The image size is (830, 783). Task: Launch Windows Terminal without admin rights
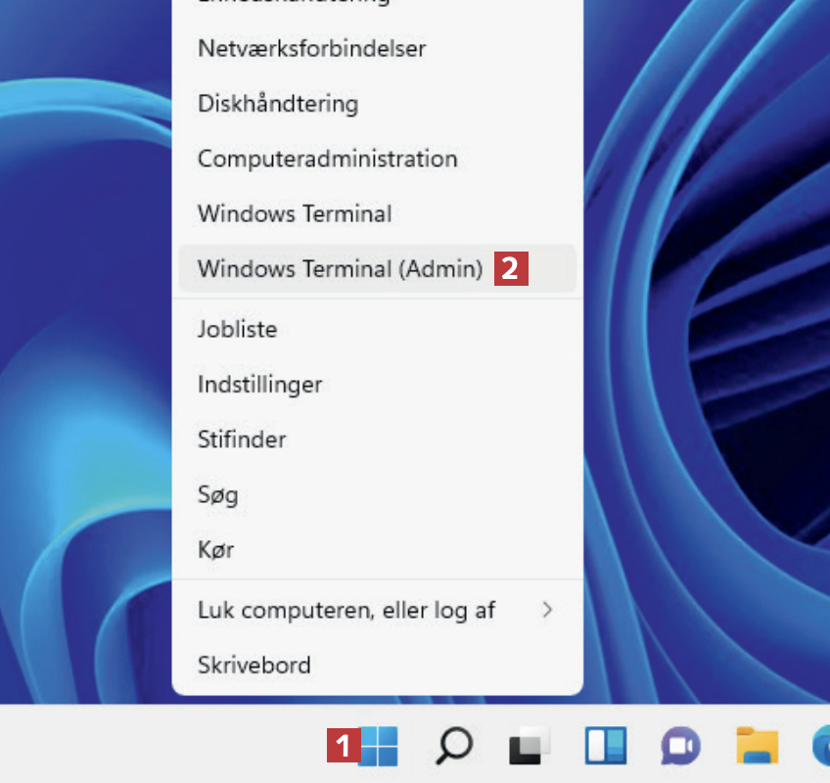click(x=295, y=213)
